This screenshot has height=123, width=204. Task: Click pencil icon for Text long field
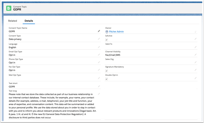coord(99,94)
